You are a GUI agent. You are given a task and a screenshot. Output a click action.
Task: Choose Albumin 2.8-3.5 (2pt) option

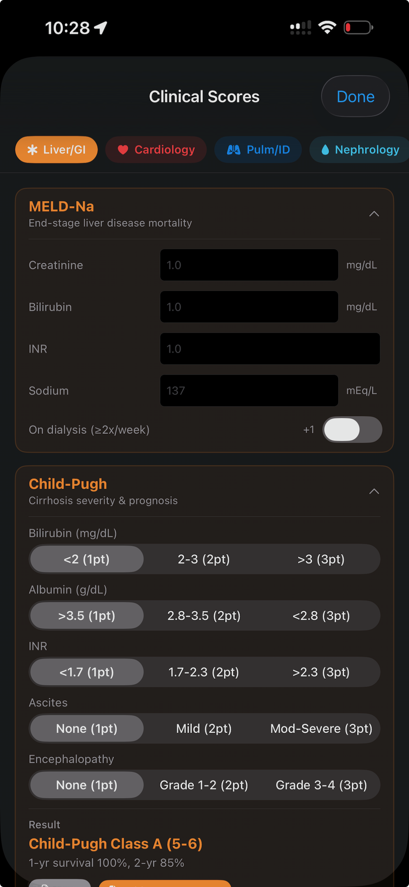[204, 616]
